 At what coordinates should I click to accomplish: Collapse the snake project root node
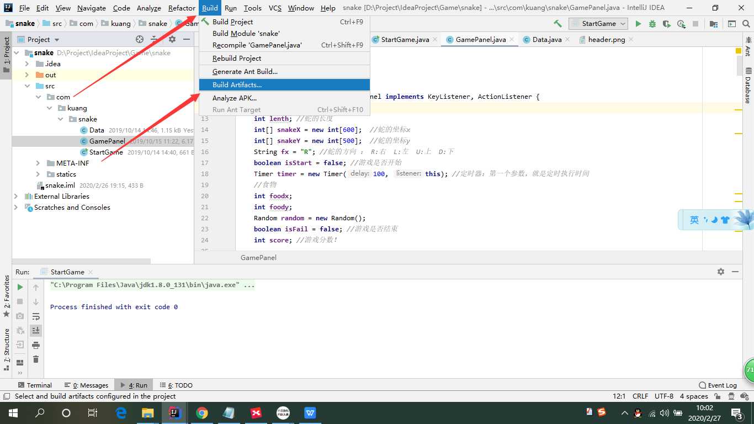(17, 53)
